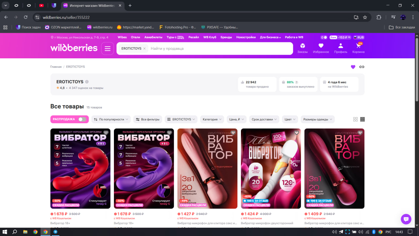The image size is (419, 236).
Task: Open the OZON маркетплейс bookmark
Action: [x=63, y=27]
